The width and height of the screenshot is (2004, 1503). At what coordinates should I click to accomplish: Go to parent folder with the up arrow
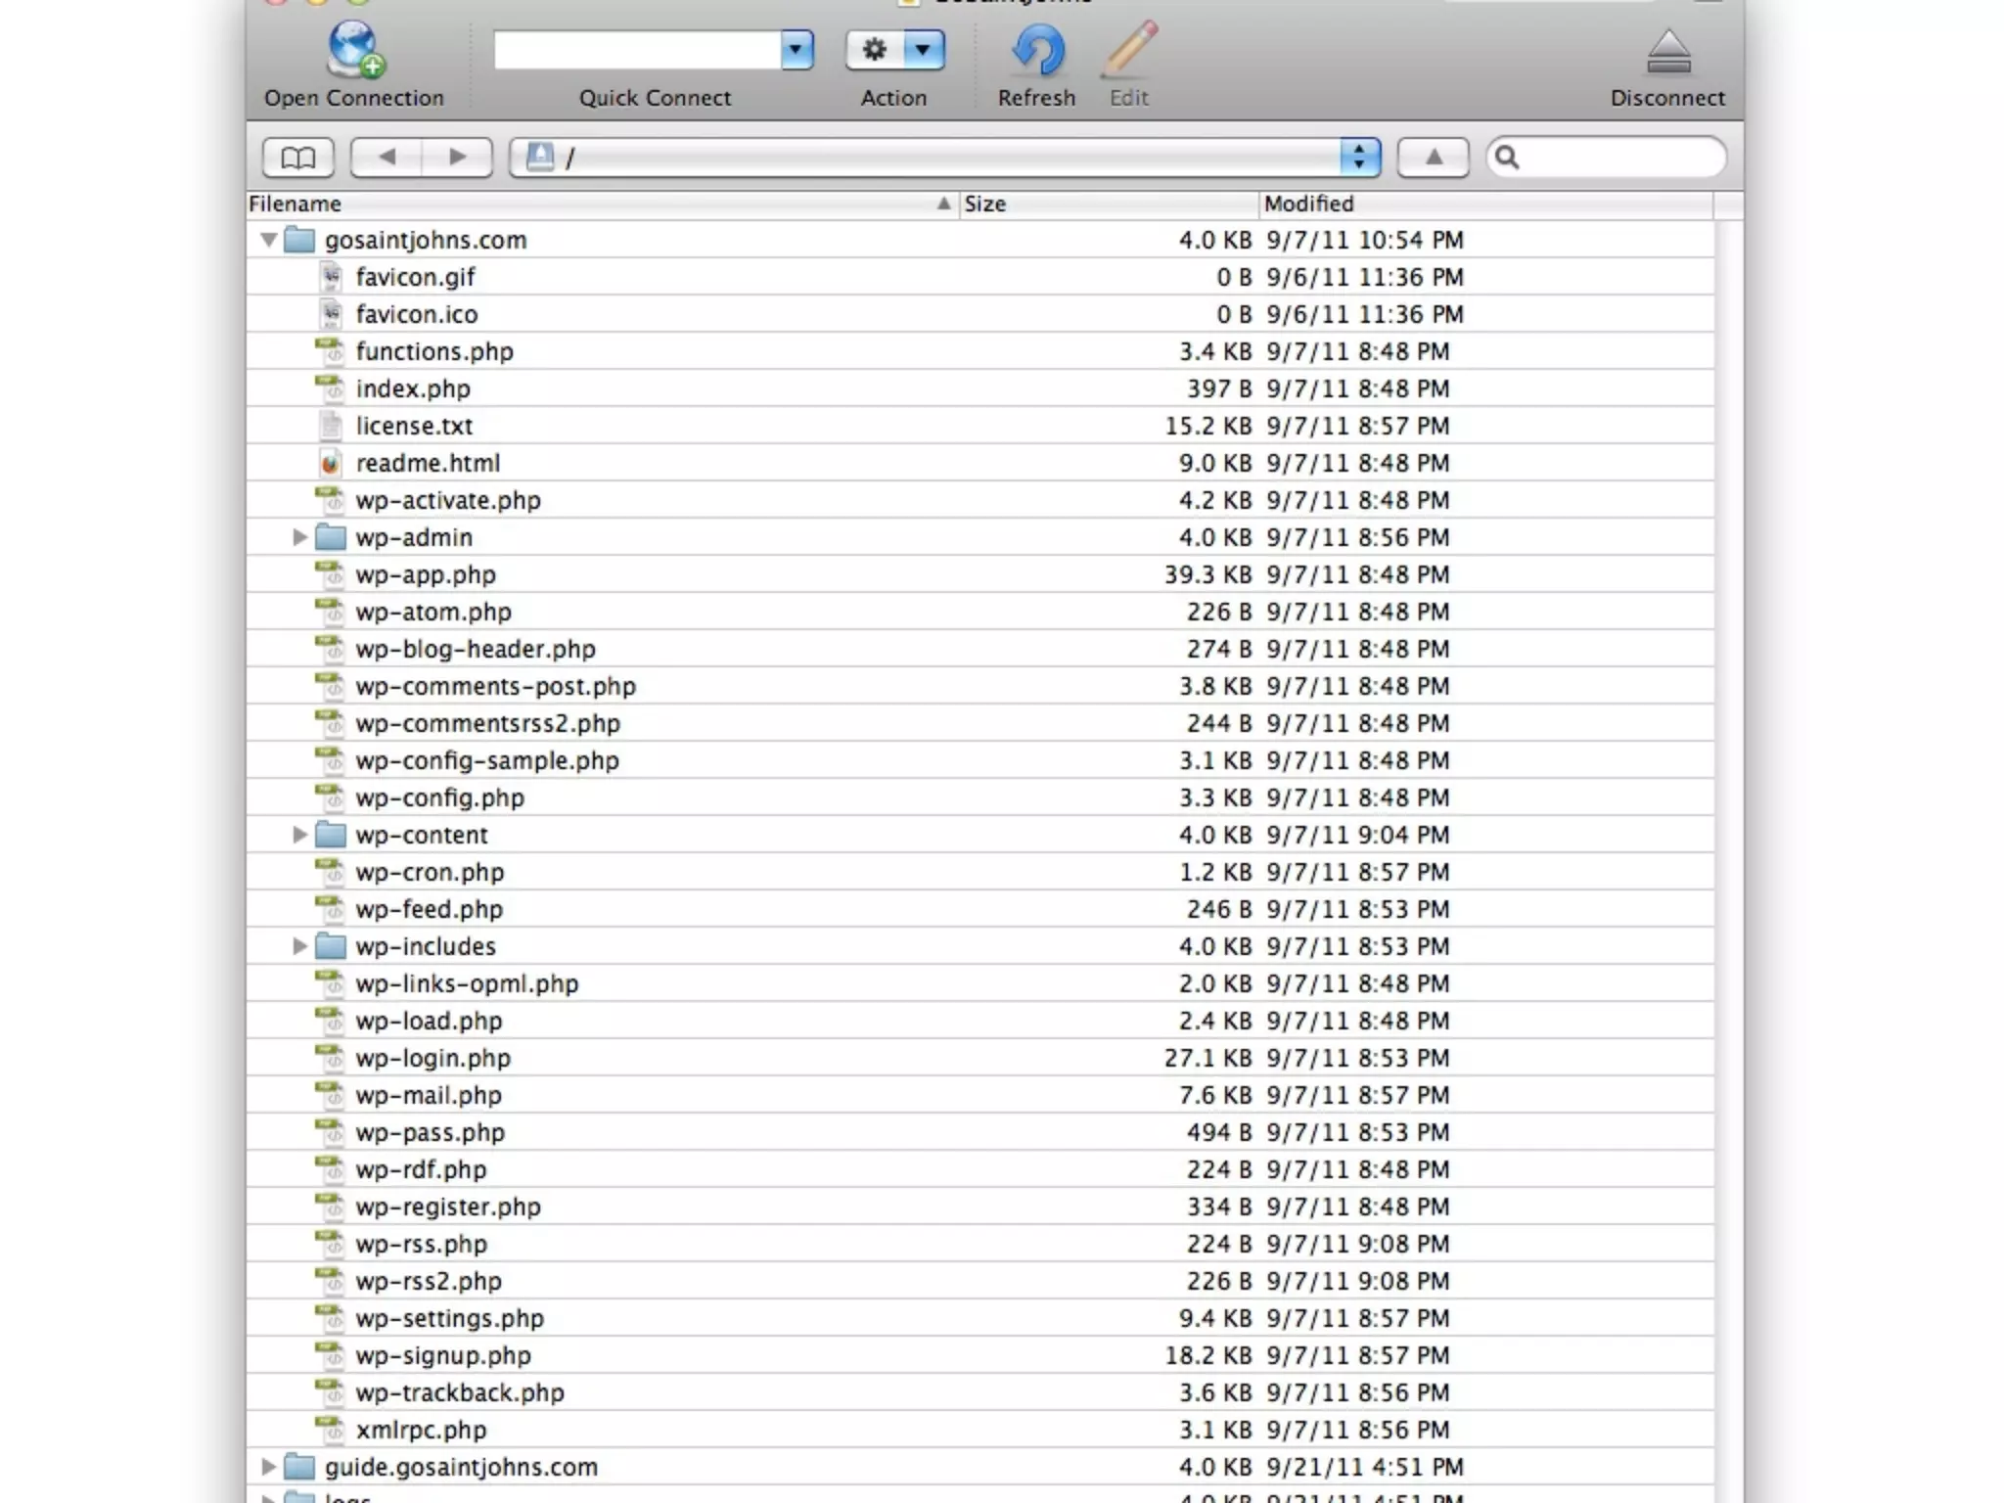click(x=1433, y=158)
